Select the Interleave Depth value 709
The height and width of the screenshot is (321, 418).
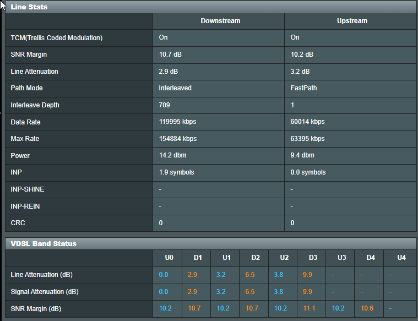165,105
